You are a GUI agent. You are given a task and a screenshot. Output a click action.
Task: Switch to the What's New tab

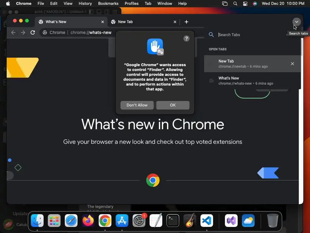point(71,22)
